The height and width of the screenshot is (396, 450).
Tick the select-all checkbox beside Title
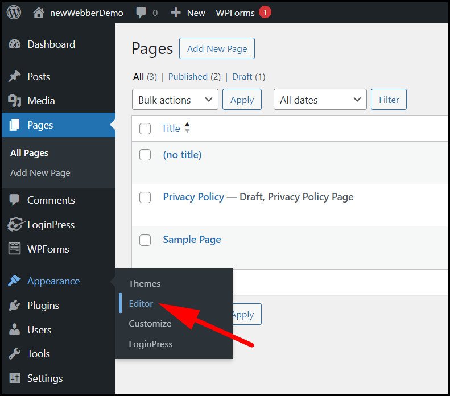(145, 129)
